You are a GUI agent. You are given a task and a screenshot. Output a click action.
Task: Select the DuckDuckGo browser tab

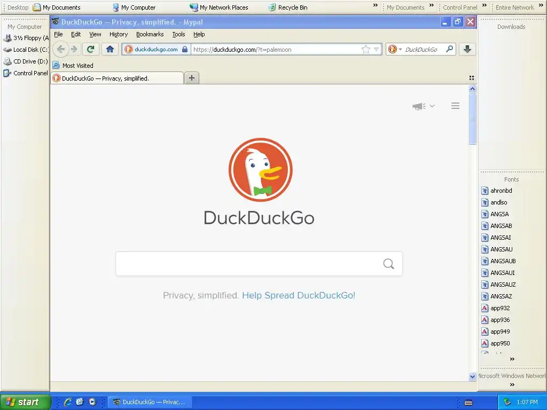pyautogui.click(x=117, y=78)
